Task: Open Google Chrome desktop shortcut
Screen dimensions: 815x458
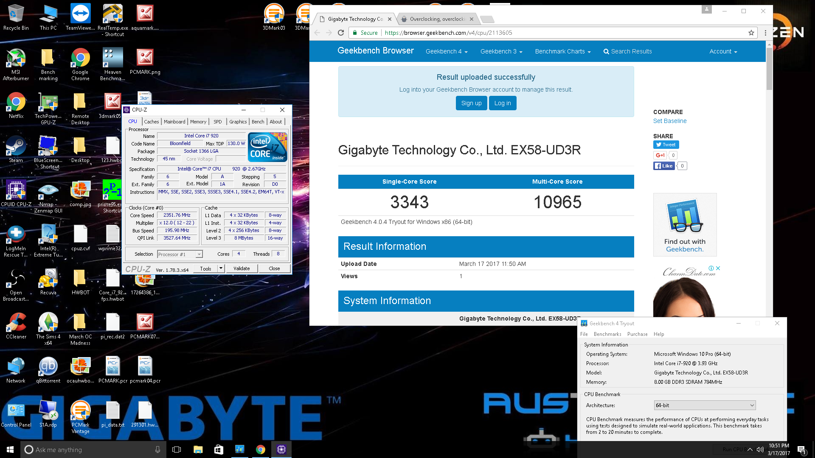Action: [80, 64]
